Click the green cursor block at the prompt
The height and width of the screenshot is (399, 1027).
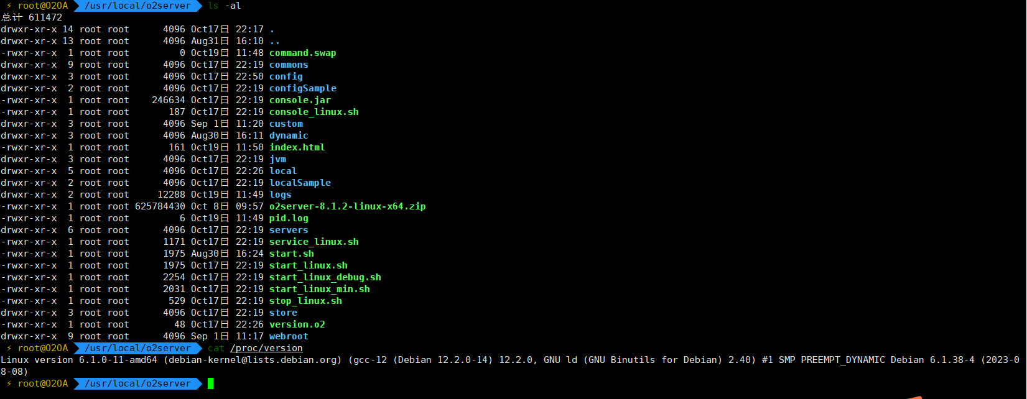point(210,383)
